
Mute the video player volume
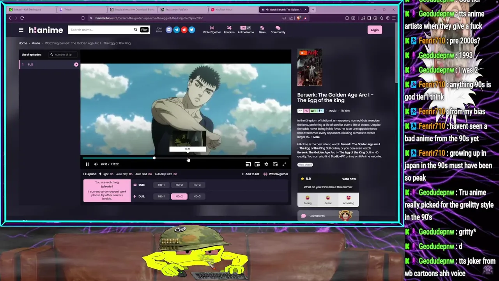96,164
